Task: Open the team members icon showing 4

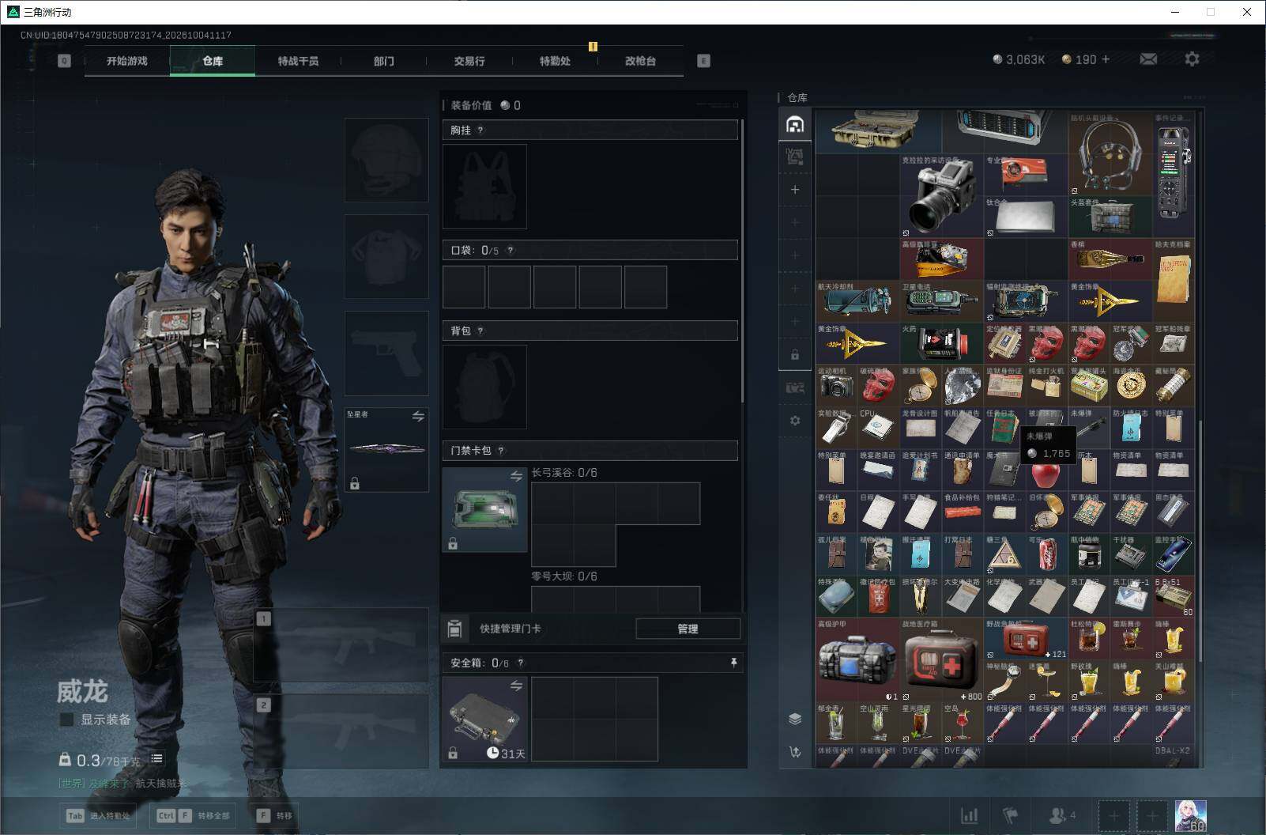Action: click(x=1061, y=815)
